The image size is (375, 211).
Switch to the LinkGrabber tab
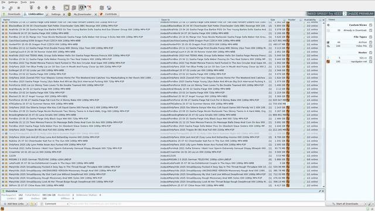(x=33, y=14)
